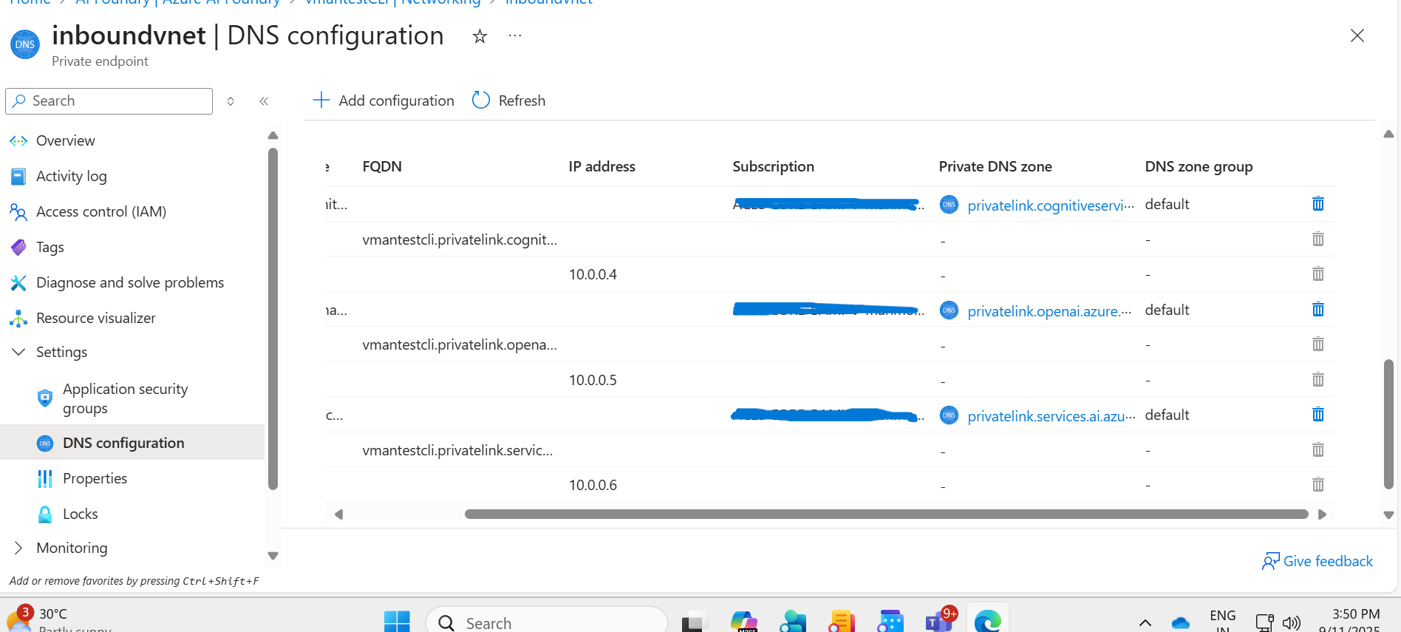Click the horizontal scrollbar left arrow
Image resolution: width=1401 pixels, height=632 pixels.
[338, 514]
